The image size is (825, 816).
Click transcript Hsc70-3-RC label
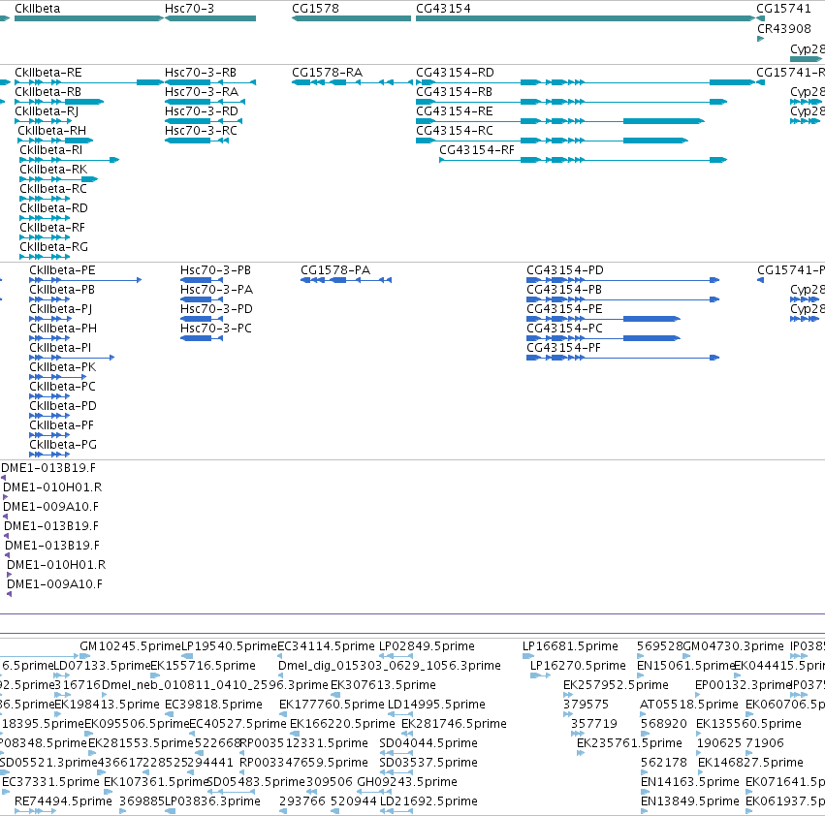[201, 131]
